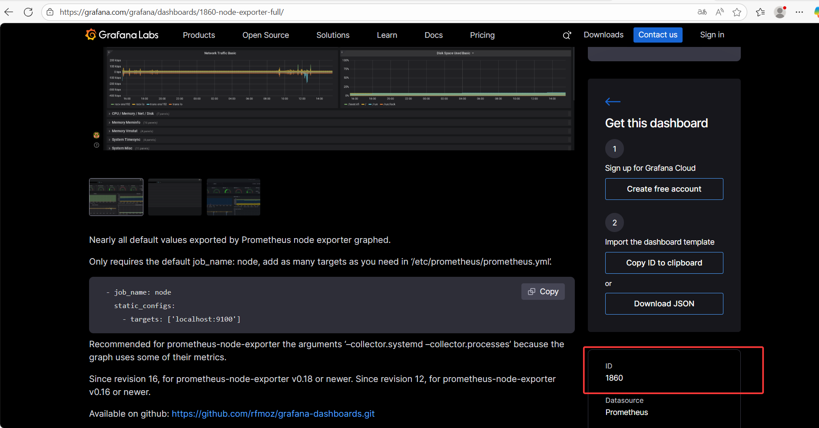Click the 'job_name: node' code line
This screenshot has width=819, height=428.
click(x=139, y=292)
